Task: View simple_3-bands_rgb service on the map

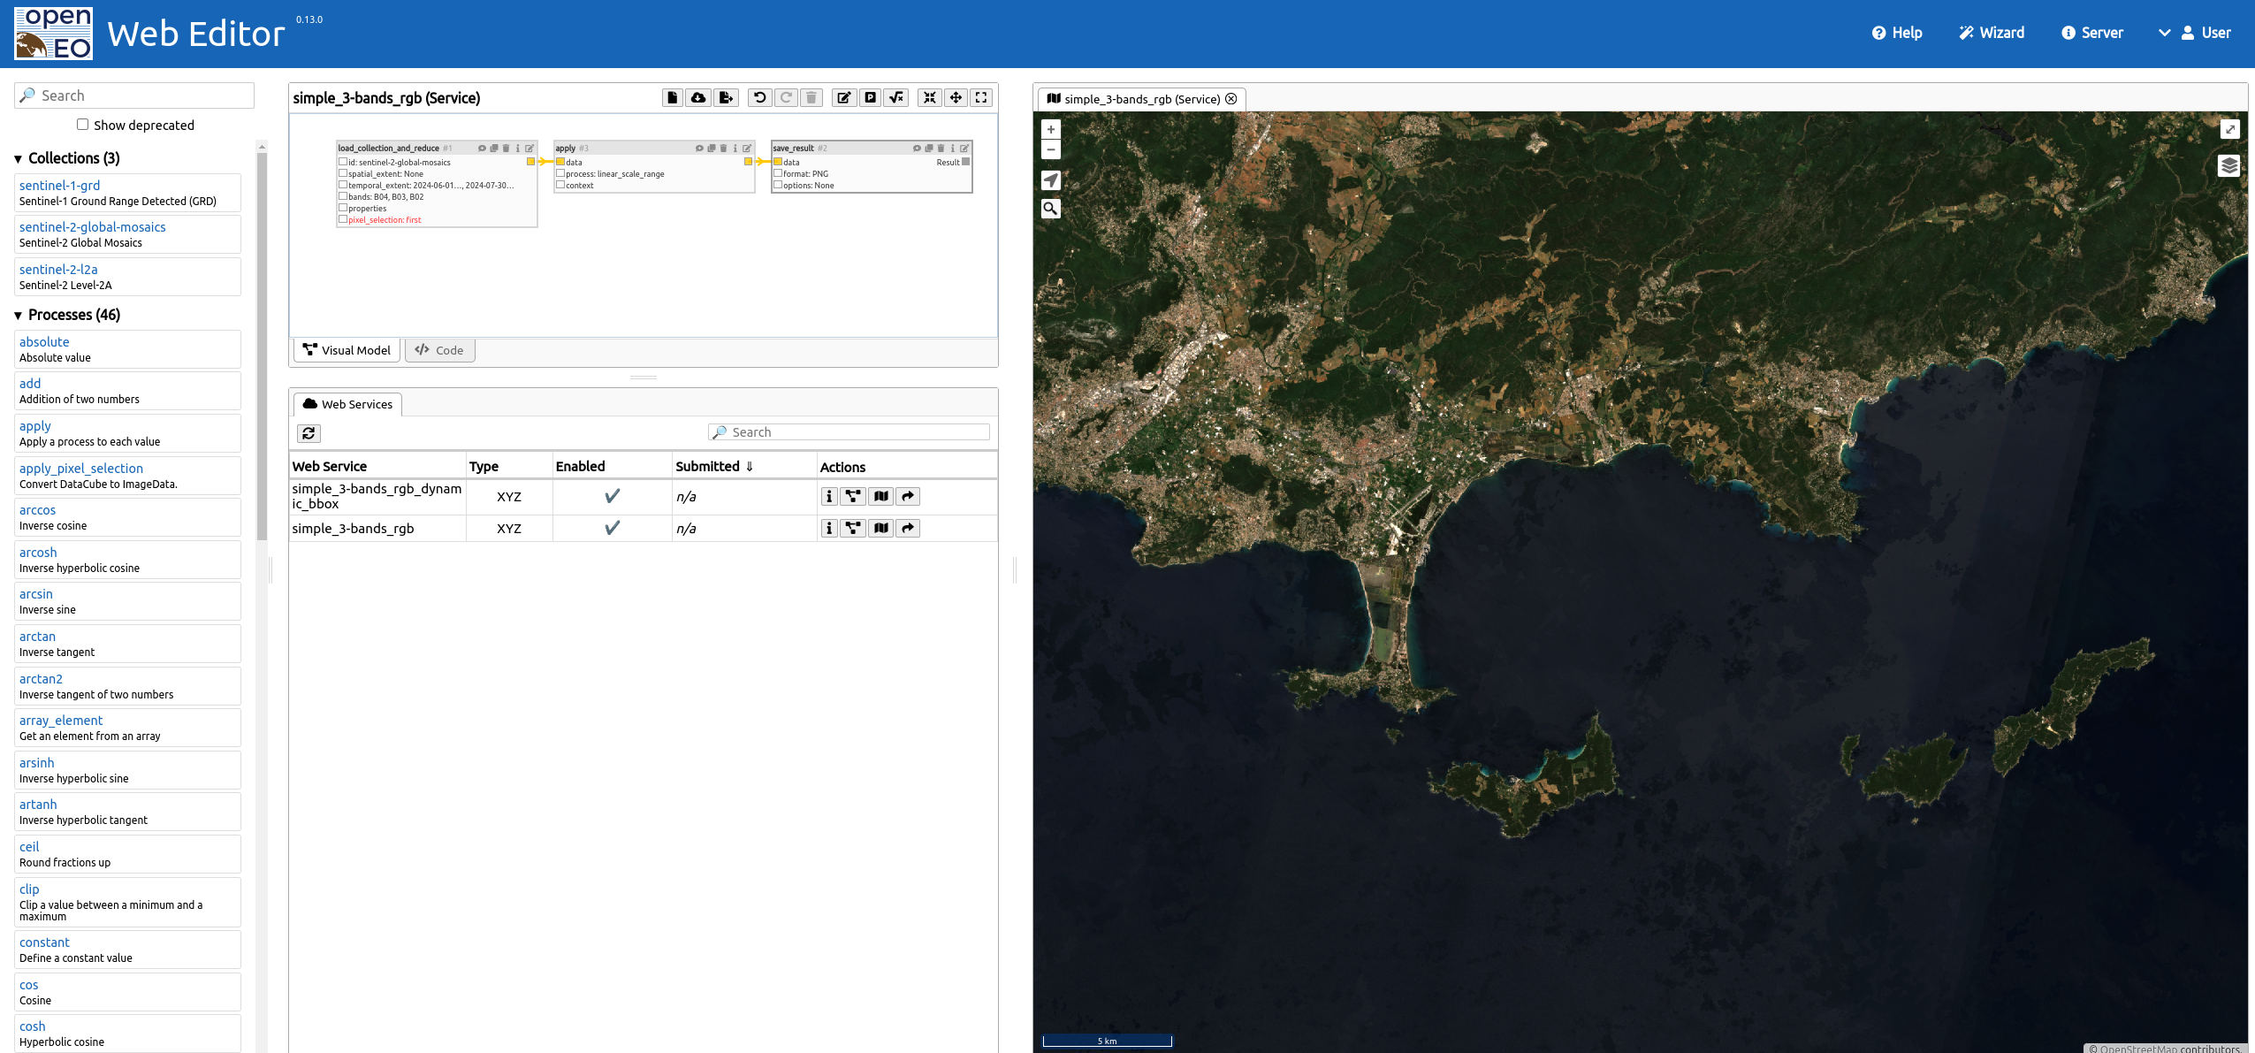Action: pos(881,529)
